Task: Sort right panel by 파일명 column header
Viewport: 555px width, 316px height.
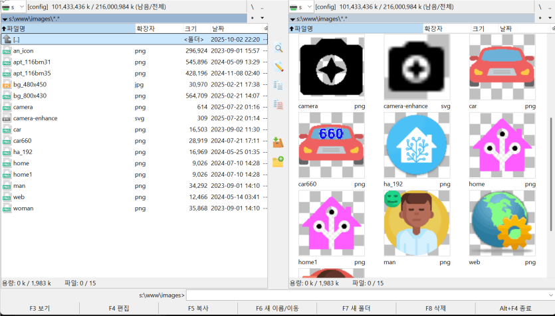Action: [356, 29]
